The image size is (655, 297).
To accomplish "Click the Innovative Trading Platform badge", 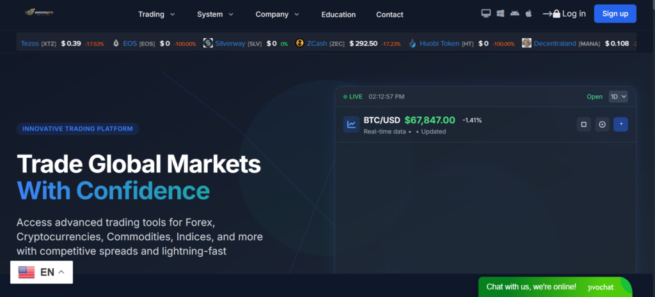I will (x=77, y=129).
